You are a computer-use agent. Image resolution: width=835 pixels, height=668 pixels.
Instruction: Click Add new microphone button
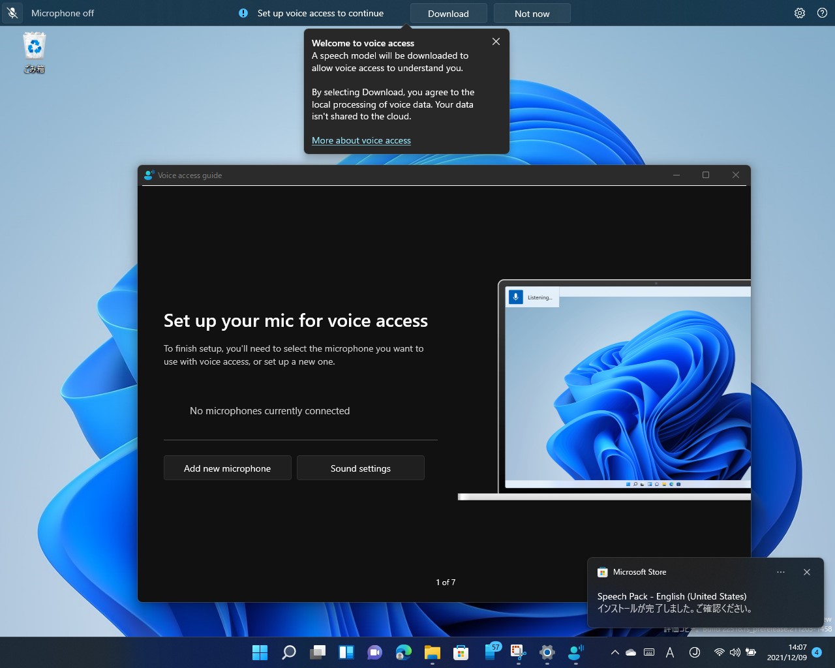pos(227,468)
